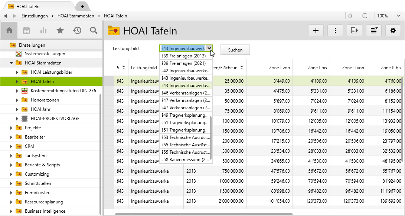Open the history clock icon
This screenshot has height=216, width=405.
pos(77,30)
